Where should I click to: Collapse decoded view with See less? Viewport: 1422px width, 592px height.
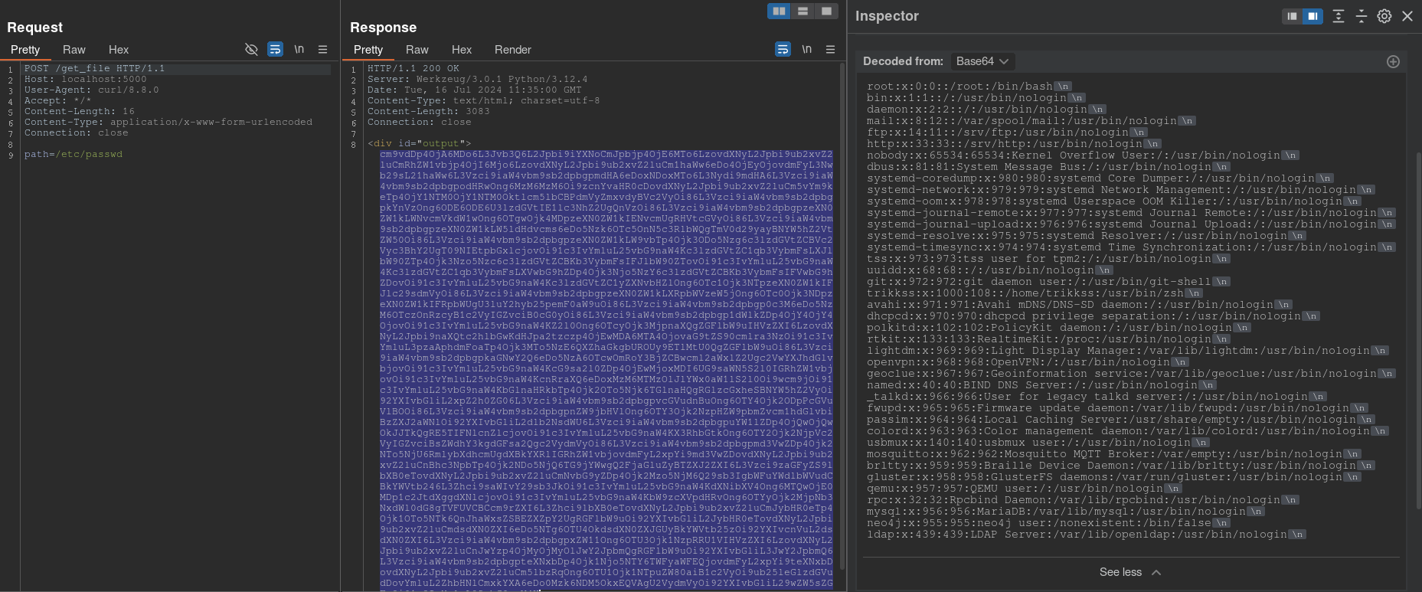(x=1130, y=572)
